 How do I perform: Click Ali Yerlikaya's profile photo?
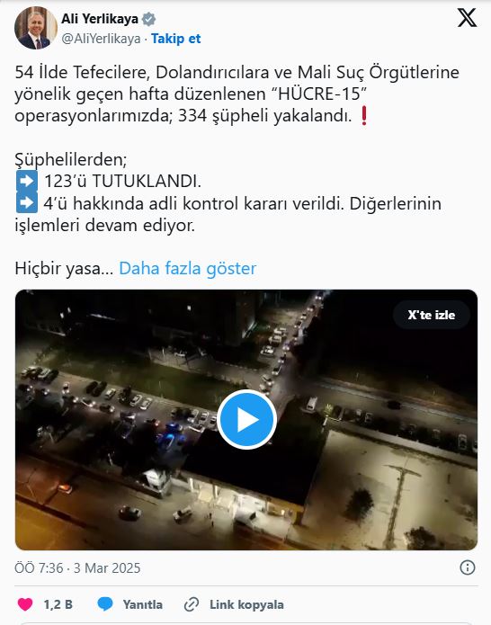(36, 28)
